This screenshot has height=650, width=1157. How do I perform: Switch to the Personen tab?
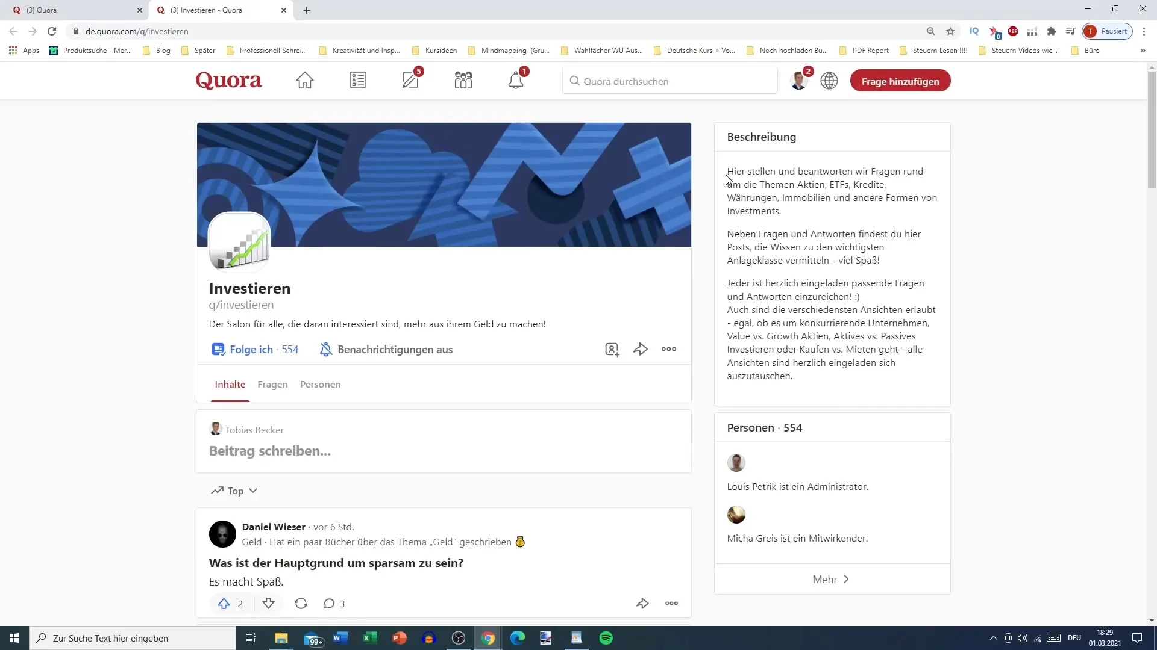320,384
